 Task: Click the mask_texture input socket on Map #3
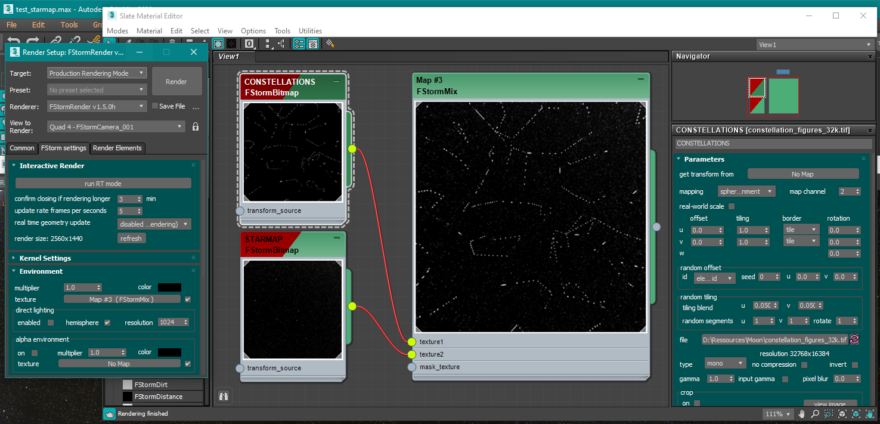pyautogui.click(x=411, y=367)
